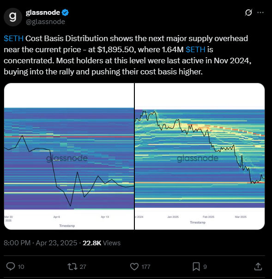Open the Grok explain icon
272x279 pixels.
click(x=248, y=12)
